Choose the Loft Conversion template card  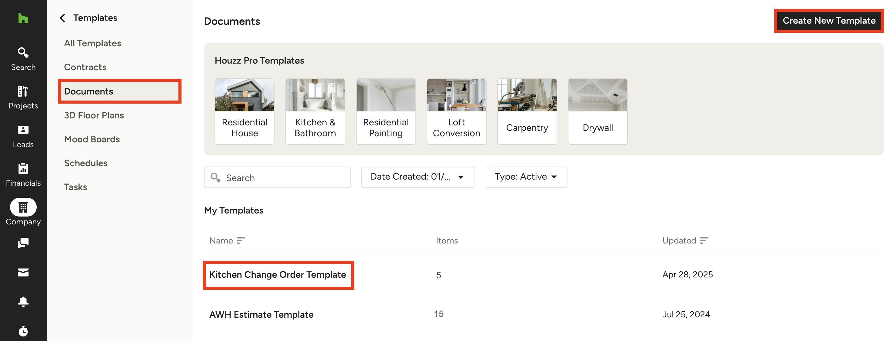click(456, 111)
